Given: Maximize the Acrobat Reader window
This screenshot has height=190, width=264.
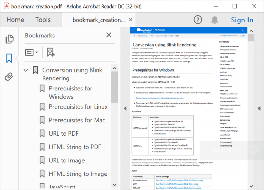Looking at the screenshot, I should click(235, 6).
